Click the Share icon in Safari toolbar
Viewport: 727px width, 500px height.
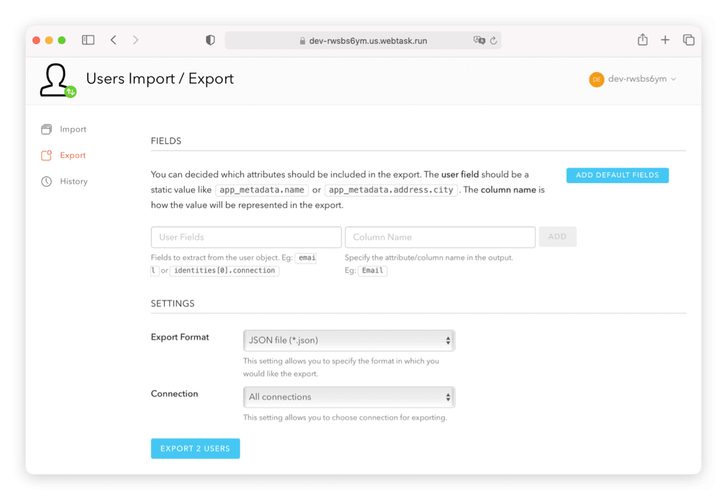click(642, 39)
